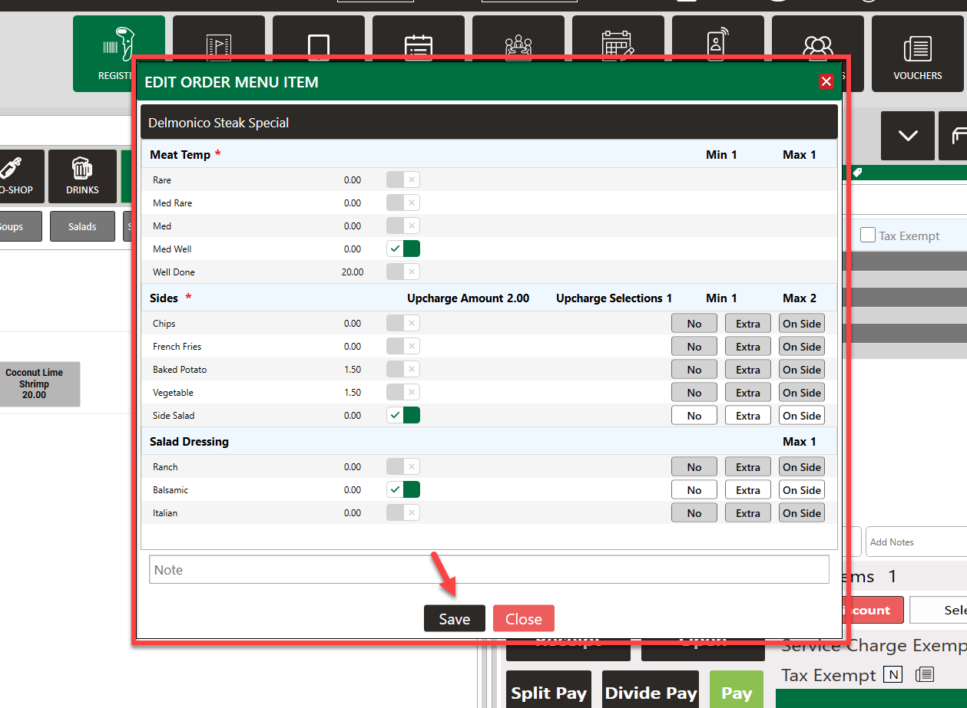Click the calendar list icon in top navigation
Viewport: 967px width, 708px height.
pyautogui.click(x=418, y=44)
